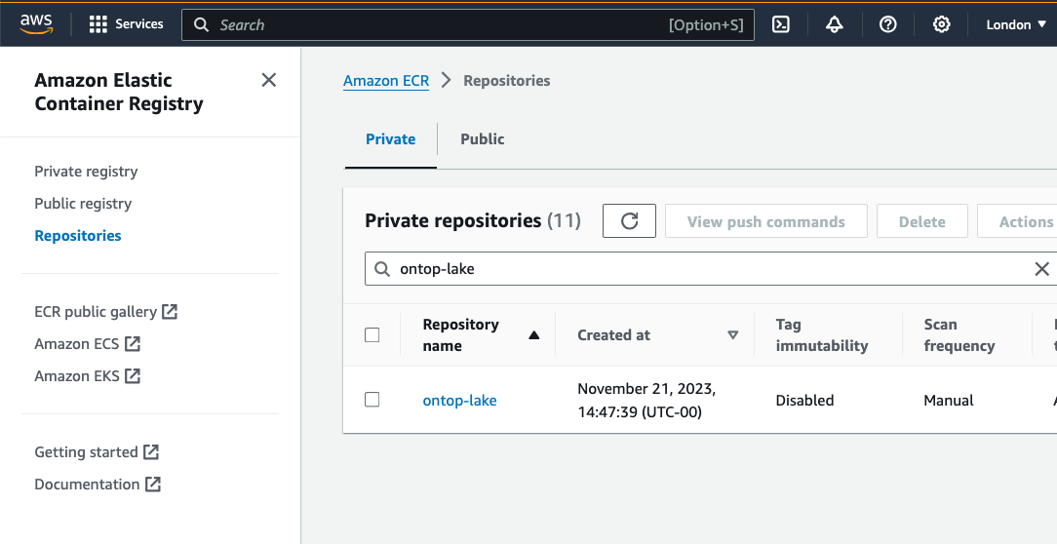Open the help question mark menu

click(x=888, y=25)
